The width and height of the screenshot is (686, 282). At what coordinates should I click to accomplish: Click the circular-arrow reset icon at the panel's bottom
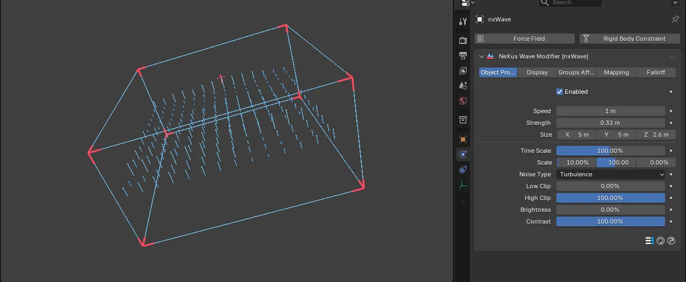click(660, 241)
